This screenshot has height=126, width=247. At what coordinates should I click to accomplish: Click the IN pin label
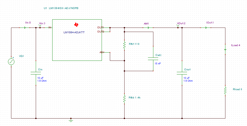pyautogui.click(x=50, y=28)
